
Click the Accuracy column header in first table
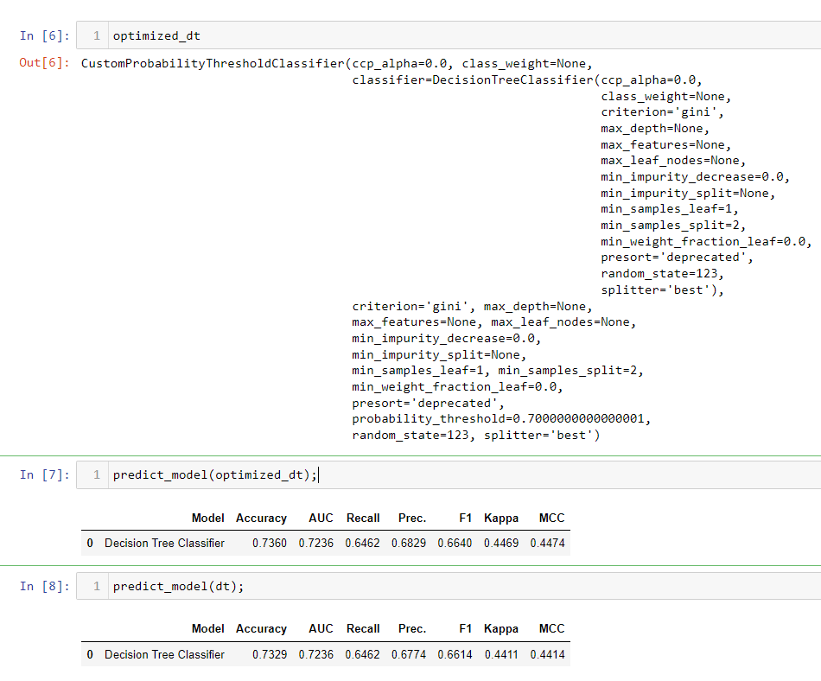tap(261, 518)
